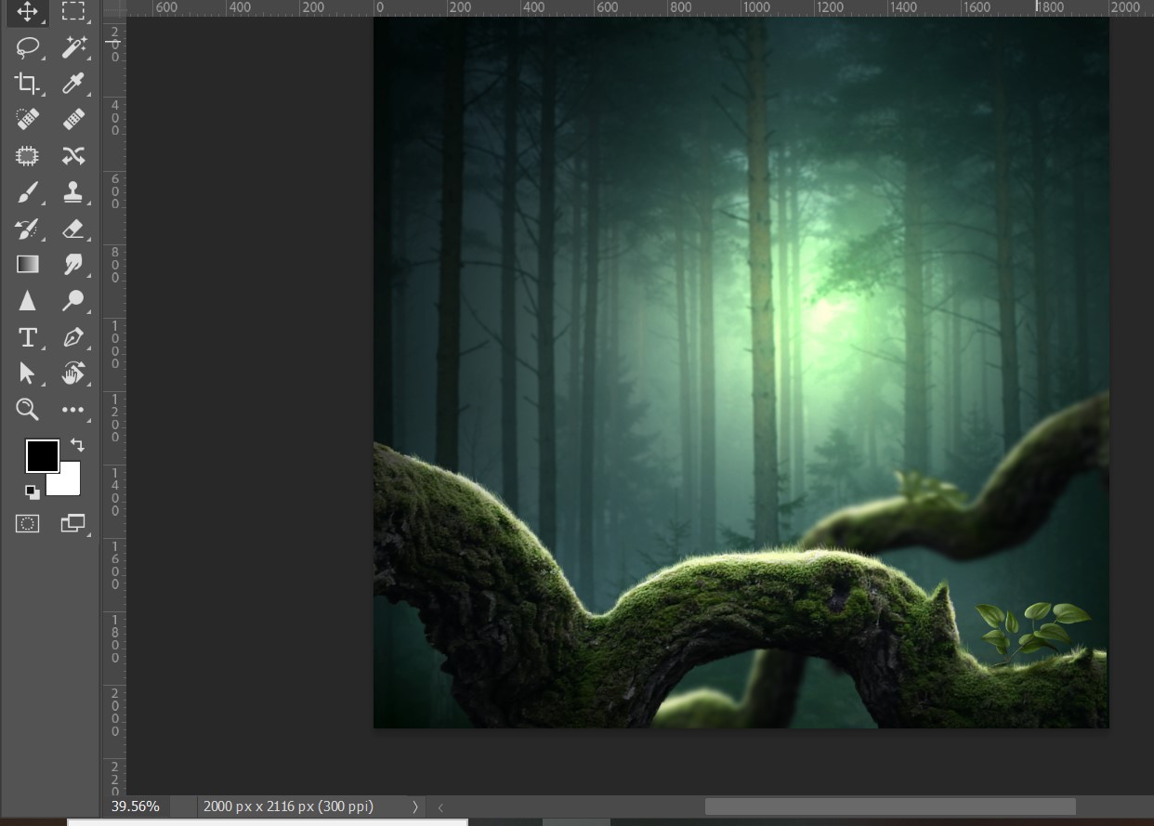
Task: Change the screen mode
Action: [x=72, y=524]
